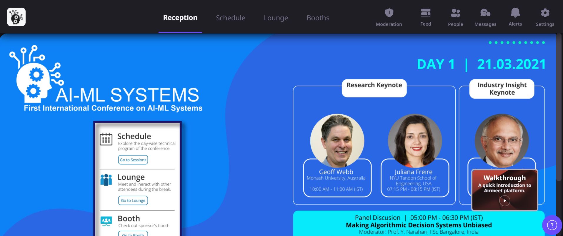The height and width of the screenshot is (236, 563).
Task: Click the Booth heading in the card
Action: coord(129,218)
